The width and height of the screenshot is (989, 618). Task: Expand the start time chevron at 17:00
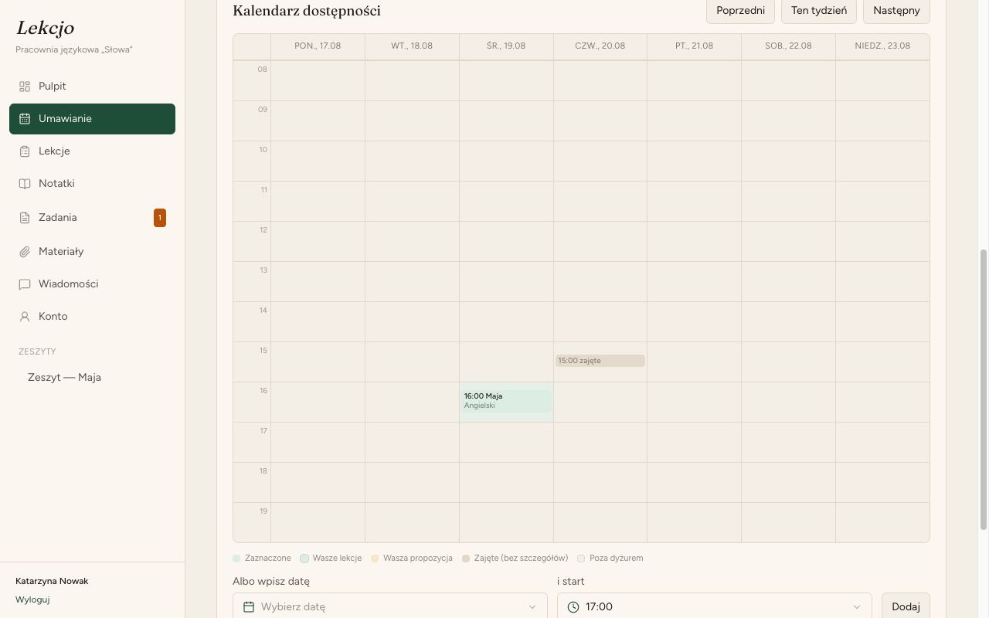857,607
